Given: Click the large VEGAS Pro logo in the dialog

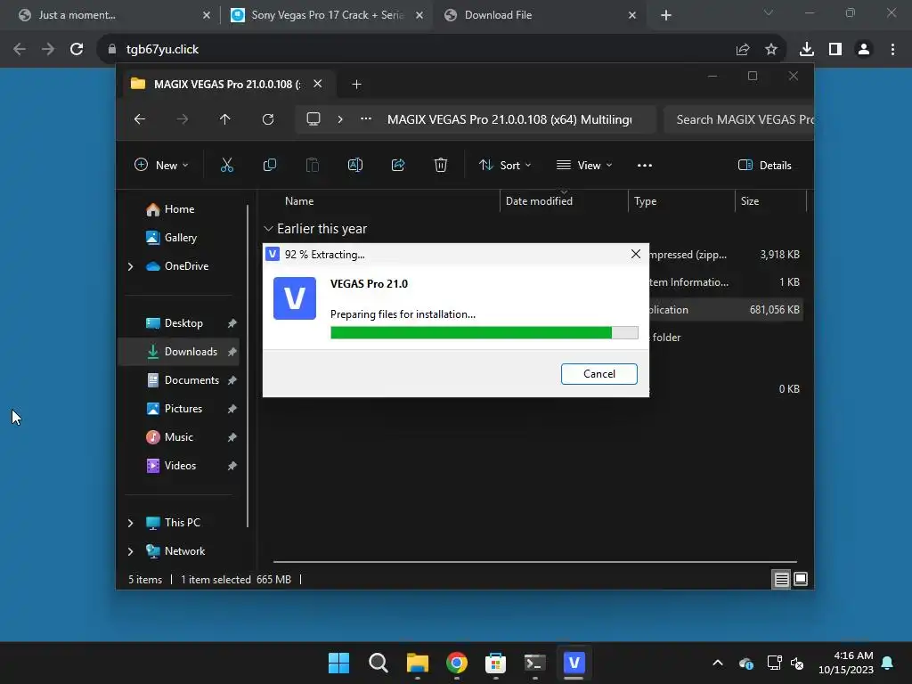Looking at the screenshot, I should coord(294,298).
